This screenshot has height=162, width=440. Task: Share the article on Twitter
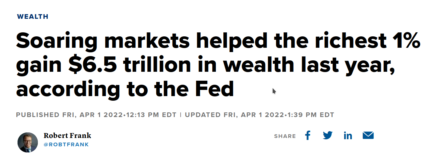(328, 136)
